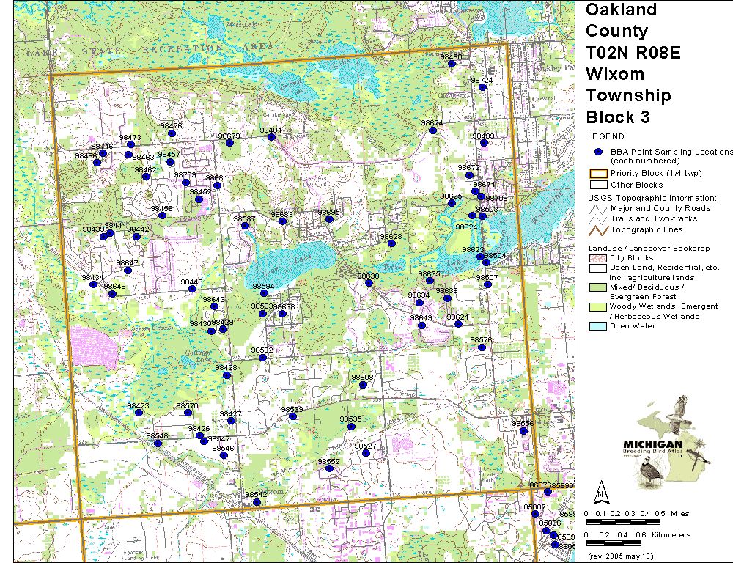Click the Other Blocks legend box
Viewport: 733px width, 563px height.
(x=598, y=185)
